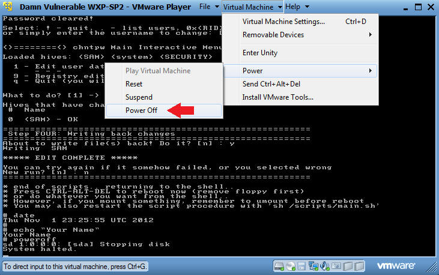The width and height of the screenshot is (439, 275).
Task: Click the vmware logo in status bar
Action: tap(396, 265)
